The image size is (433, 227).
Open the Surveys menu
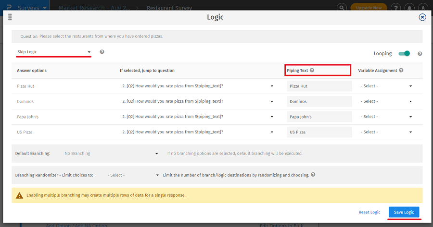pos(32,8)
